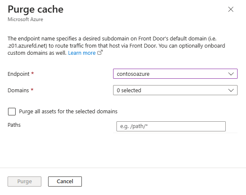Click the Paths field label
Viewport: 246px width, 195px height.
[14, 125]
